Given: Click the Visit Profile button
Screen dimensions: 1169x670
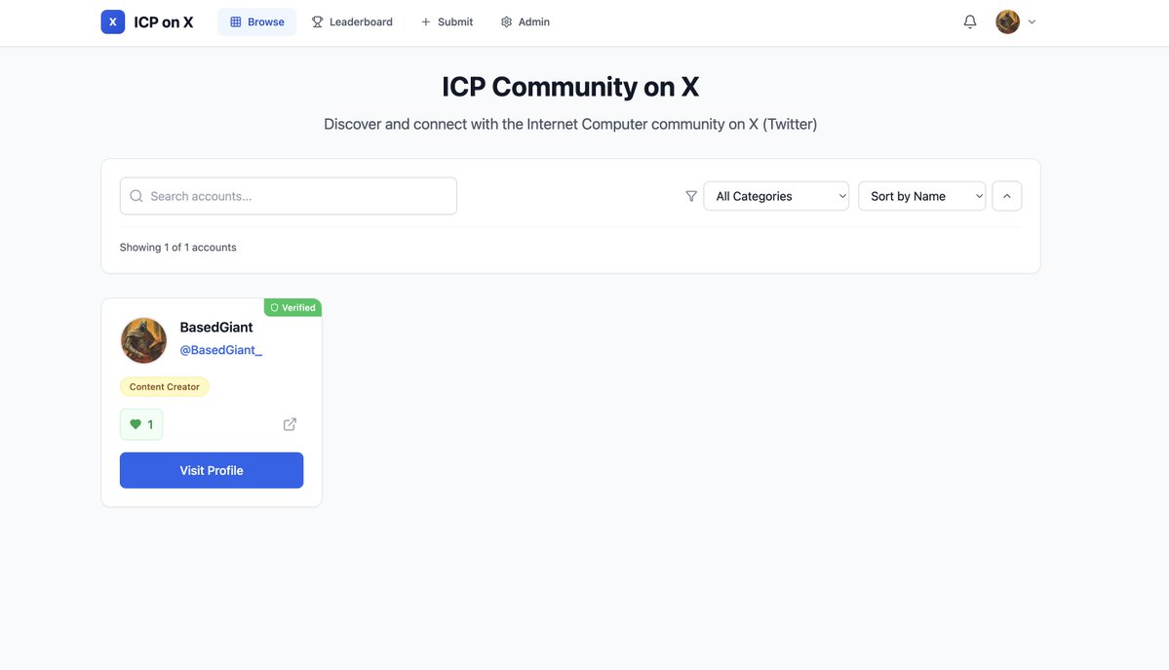Looking at the screenshot, I should click(212, 470).
